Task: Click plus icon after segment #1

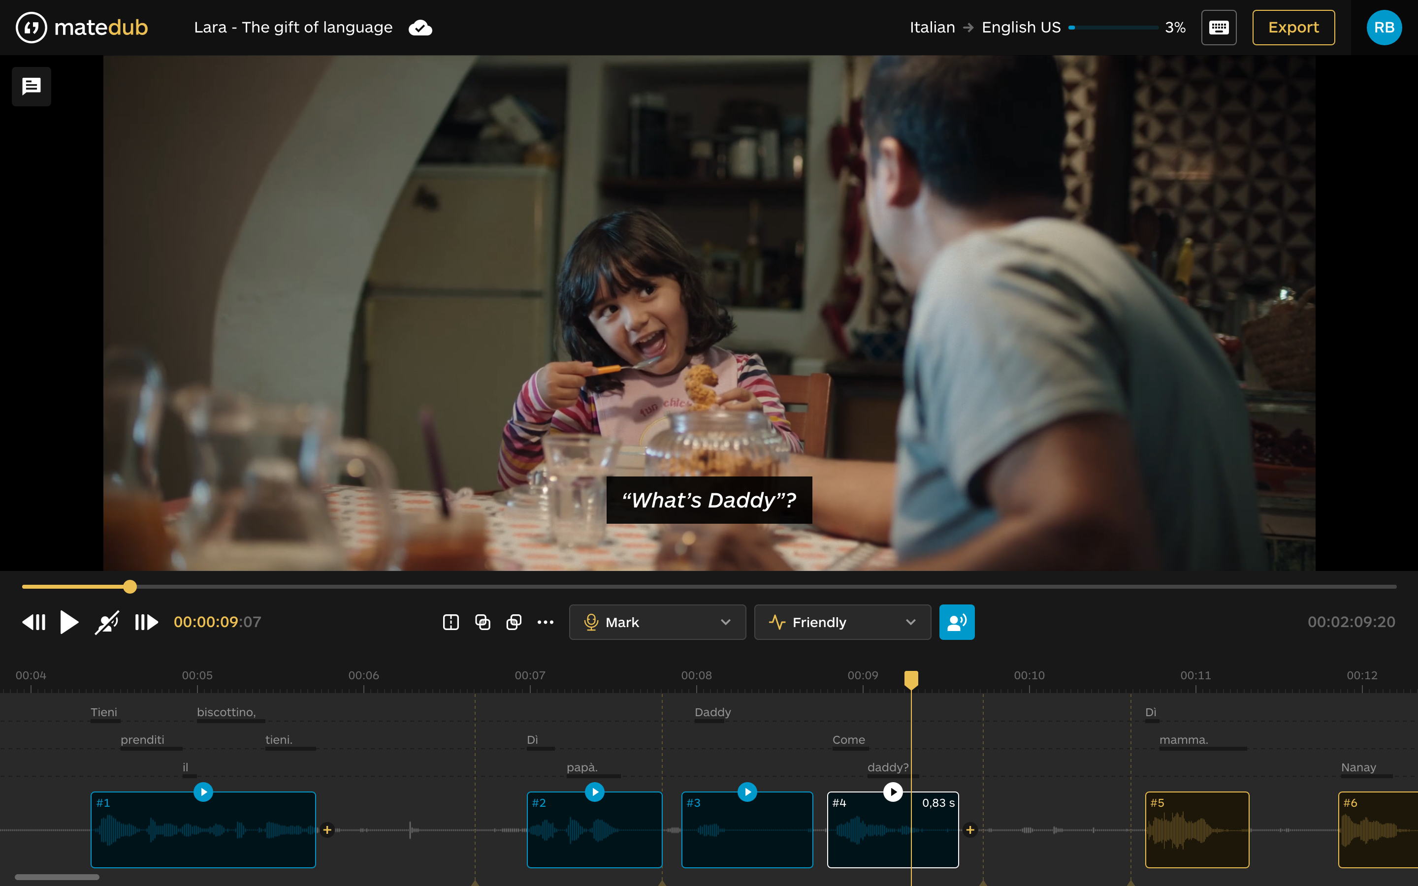Action: (327, 830)
